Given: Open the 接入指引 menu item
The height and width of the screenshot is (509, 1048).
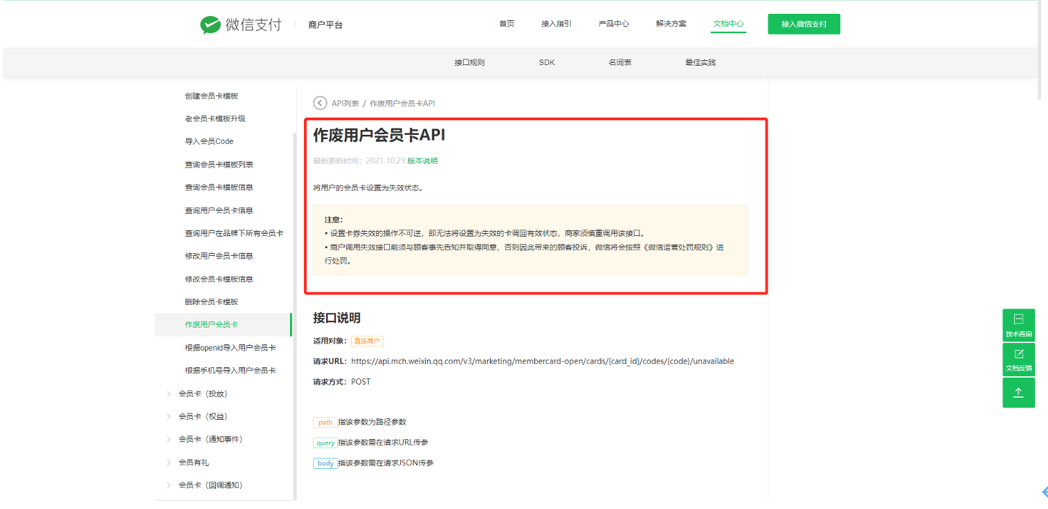Looking at the screenshot, I should (557, 24).
